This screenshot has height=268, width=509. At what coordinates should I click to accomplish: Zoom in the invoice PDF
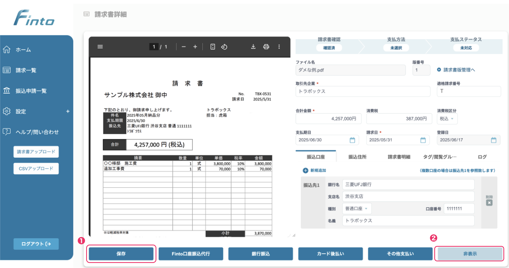pyautogui.click(x=195, y=47)
